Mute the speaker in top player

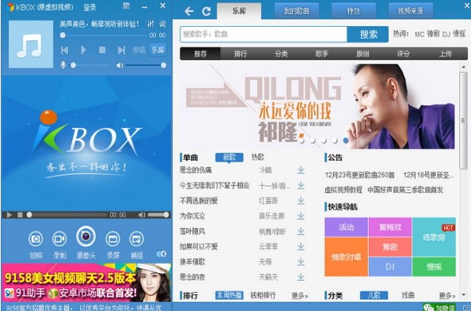coord(120,65)
